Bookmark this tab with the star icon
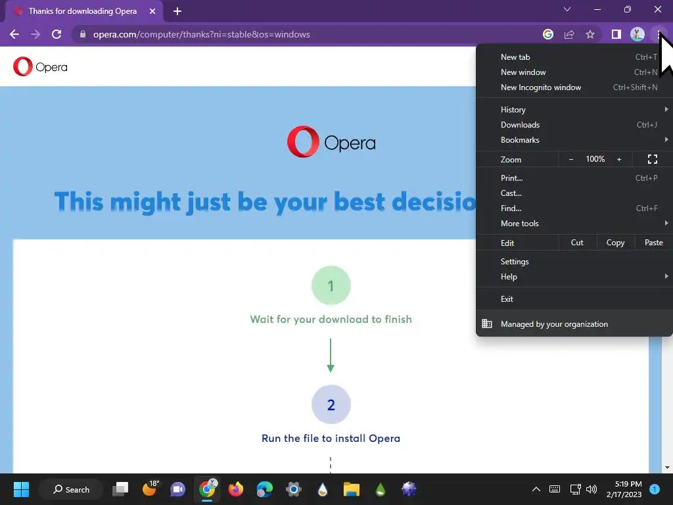The width and height of the screenshot is (673, 505). coord(590,34)
